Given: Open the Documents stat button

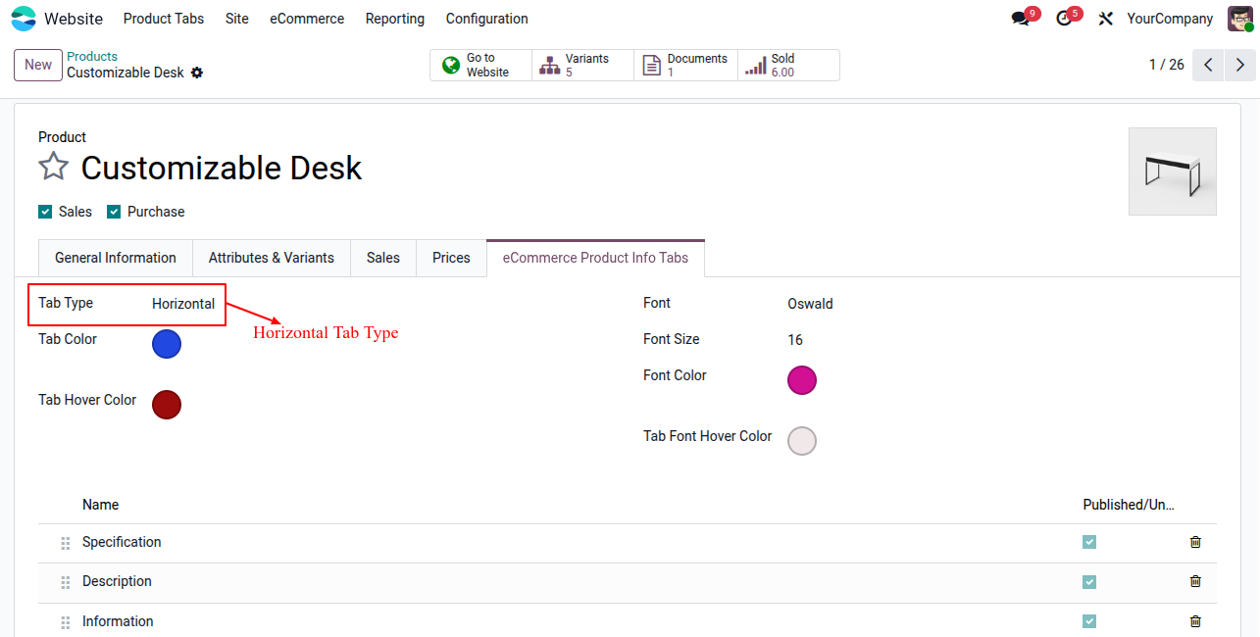Looking at the screenshot, I should [x=685, y=66].
